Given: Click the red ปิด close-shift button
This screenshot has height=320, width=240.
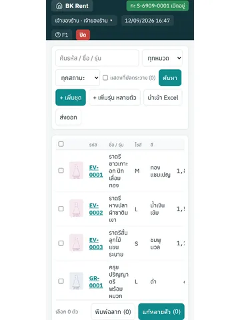Looking at the screenshot, I should coord(83,35).
